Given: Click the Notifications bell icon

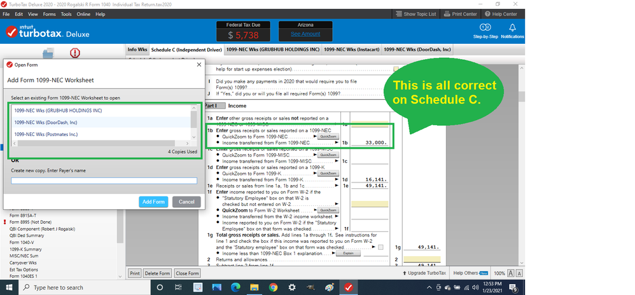Looking at the screenshot, I should [x=512, y=28].
